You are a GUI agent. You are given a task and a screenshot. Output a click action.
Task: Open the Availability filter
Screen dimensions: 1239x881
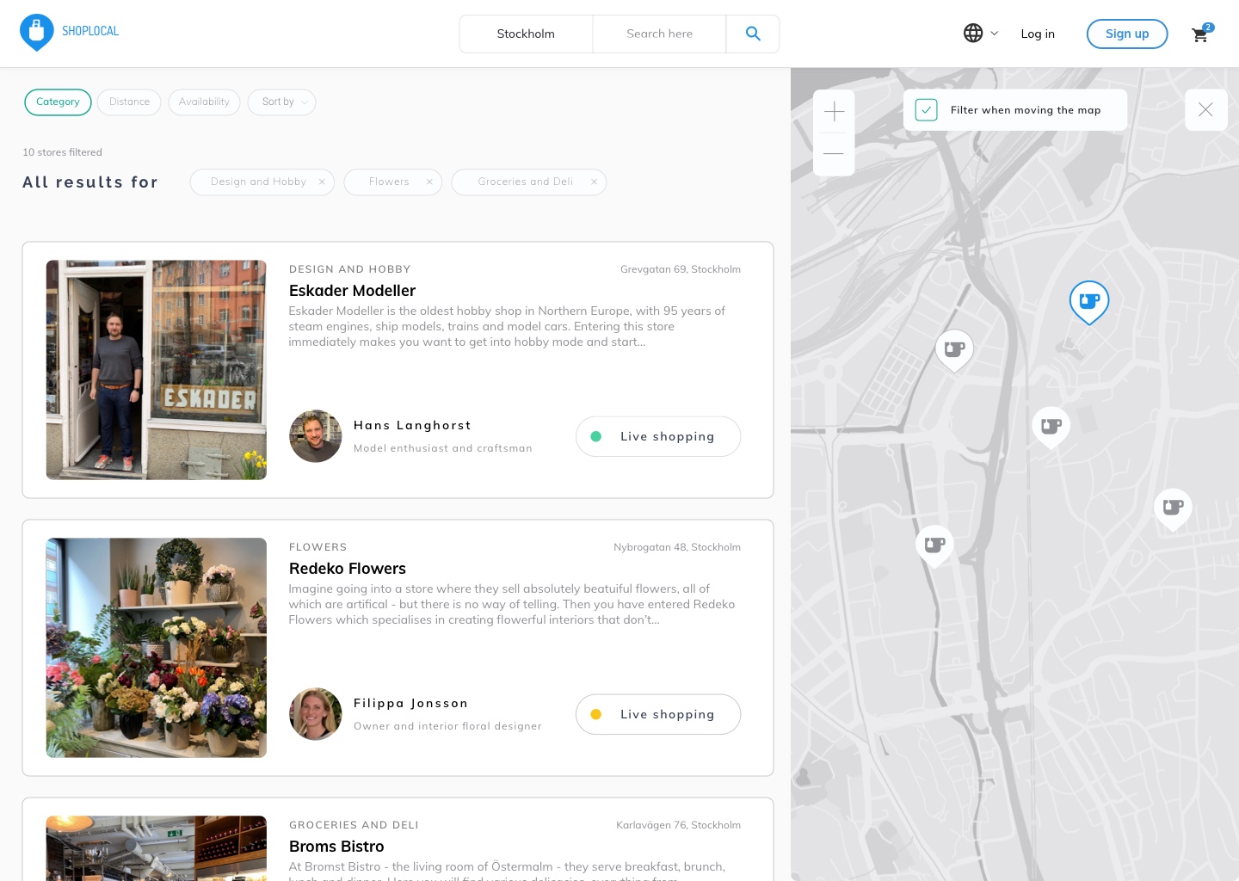(x=204, y=102)
